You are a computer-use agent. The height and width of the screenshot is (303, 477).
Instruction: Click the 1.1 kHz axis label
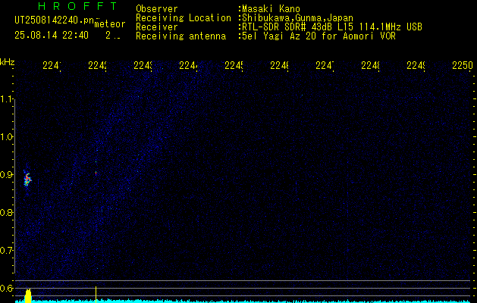click(6, 98)
